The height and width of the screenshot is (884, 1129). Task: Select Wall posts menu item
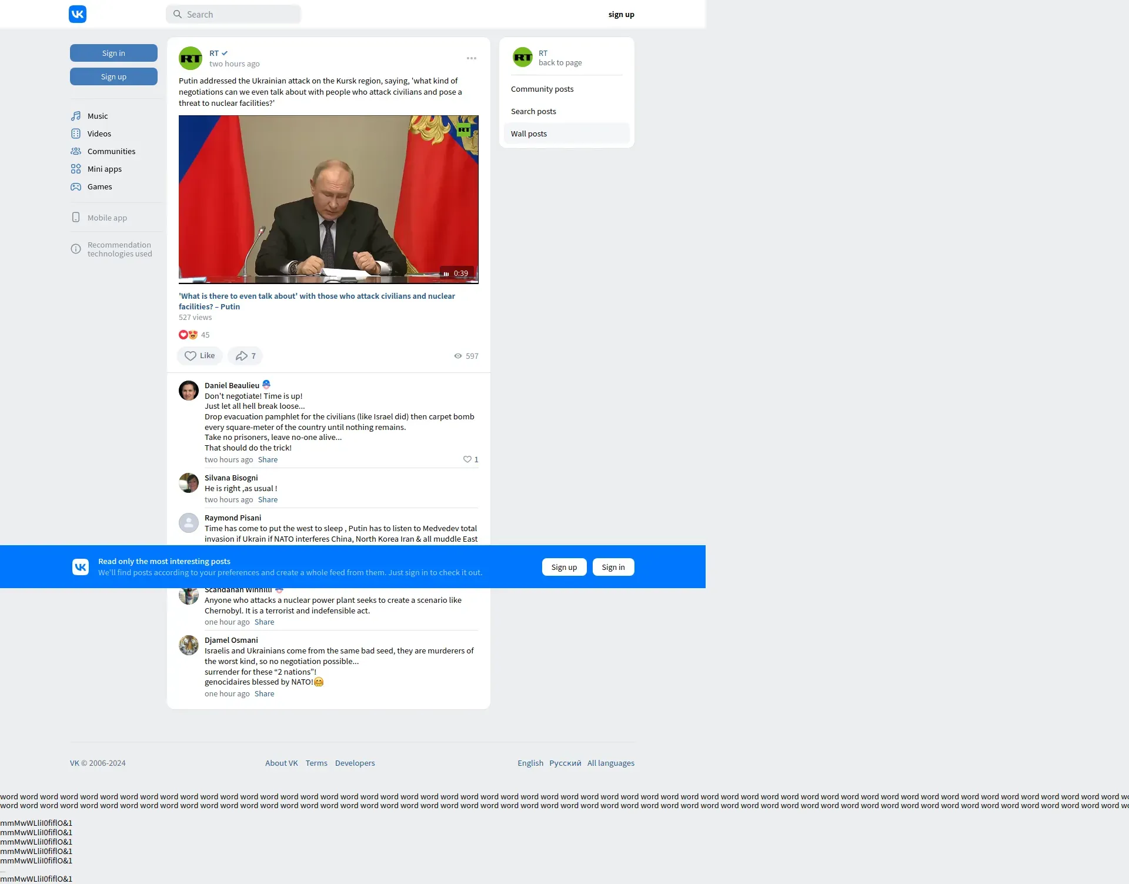coord(529,134)
